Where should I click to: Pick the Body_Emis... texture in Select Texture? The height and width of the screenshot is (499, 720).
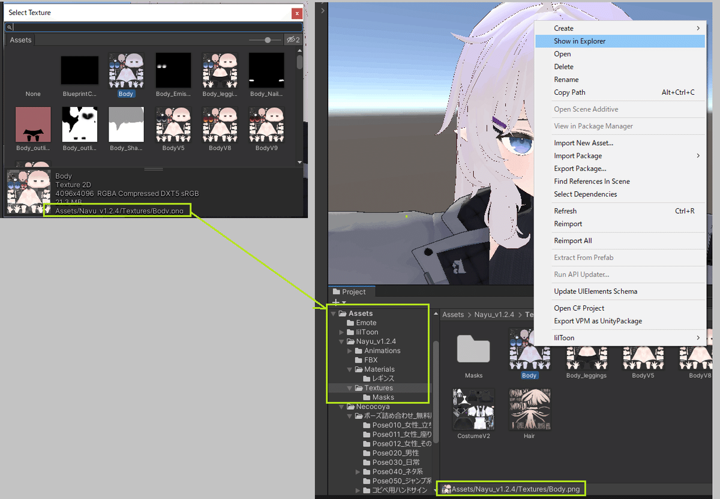[x=173, y=71]
